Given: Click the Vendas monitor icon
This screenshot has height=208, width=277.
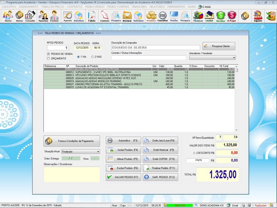Looking at the screenshot, I should 174,16.
